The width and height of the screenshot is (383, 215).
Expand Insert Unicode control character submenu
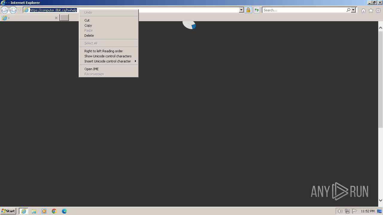109,61
